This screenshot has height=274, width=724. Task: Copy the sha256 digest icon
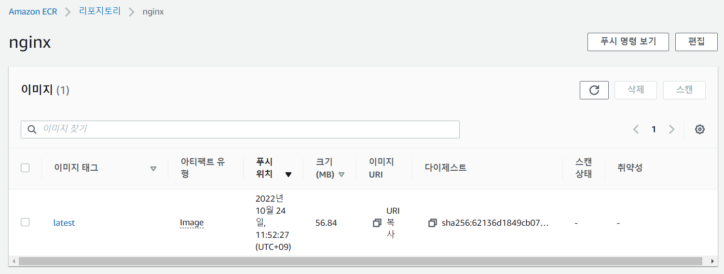pos(433,223)
